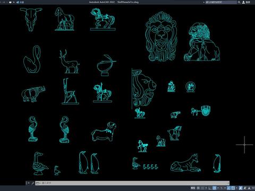Viewport: 255px width, 191px height.
Task: Select the lower carousel horse with pole
Action: [103, 92]
